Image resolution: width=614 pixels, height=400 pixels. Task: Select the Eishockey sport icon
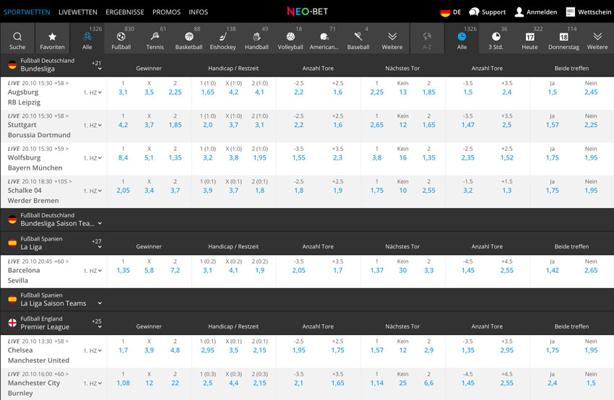coord(222,36)
